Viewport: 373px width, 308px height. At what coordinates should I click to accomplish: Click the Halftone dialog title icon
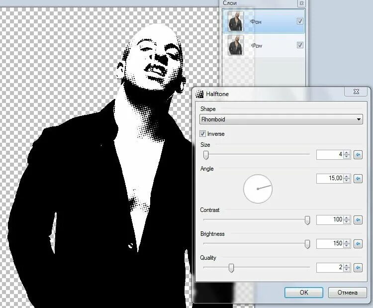(x=199, y=94)
